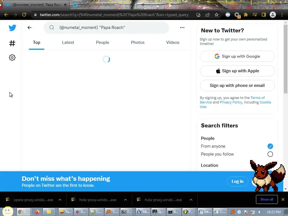
Task: Click the magnifier icon in search box
Action: [52, 28]
